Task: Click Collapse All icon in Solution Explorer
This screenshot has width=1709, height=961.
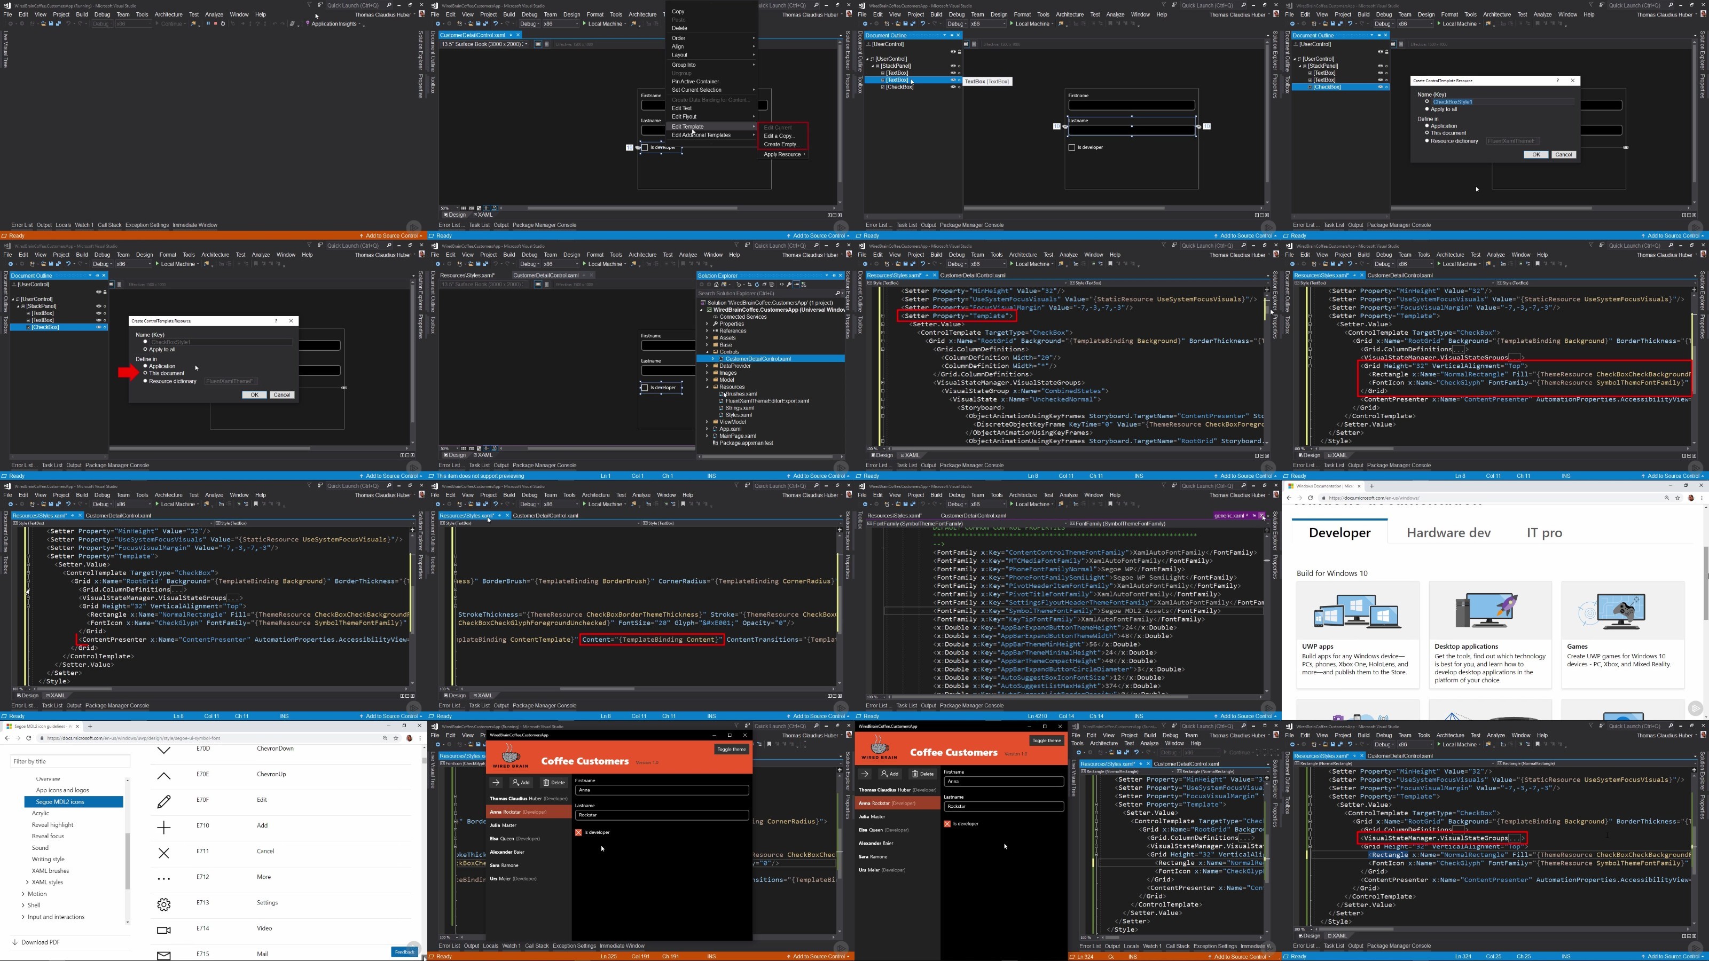Action: click(764, 285)
